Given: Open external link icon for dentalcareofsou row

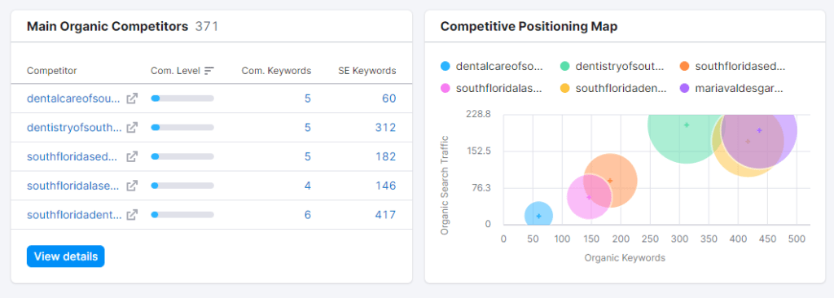Looking at the screenshot, I should click(x=132, y=99).
